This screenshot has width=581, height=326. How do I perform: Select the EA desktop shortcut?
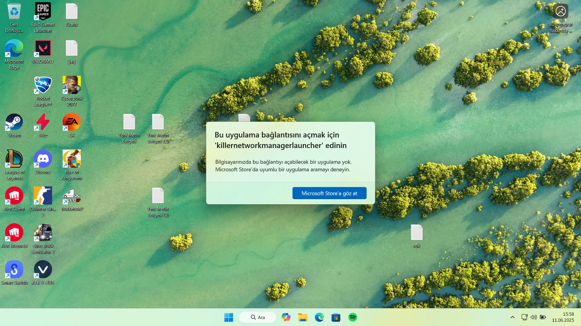[72, 125]
